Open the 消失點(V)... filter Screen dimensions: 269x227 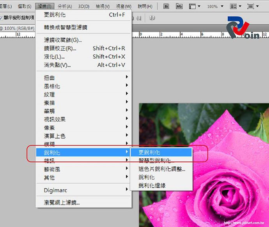[x=83, y=65]
